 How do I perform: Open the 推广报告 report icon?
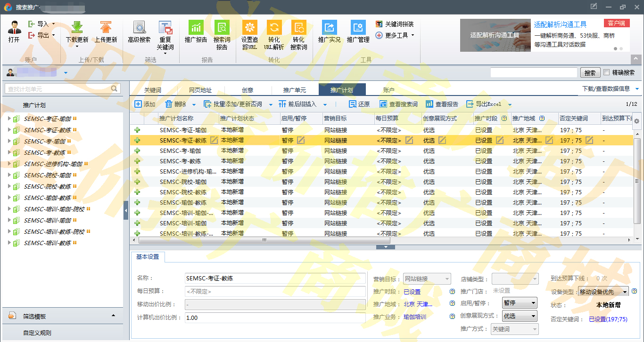[x=196, y=28]
